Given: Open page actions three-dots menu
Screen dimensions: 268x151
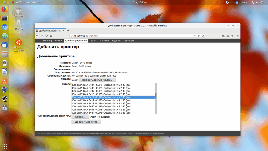Looking at the screenshot, I should pyautogui.click(x=195, y=36).
